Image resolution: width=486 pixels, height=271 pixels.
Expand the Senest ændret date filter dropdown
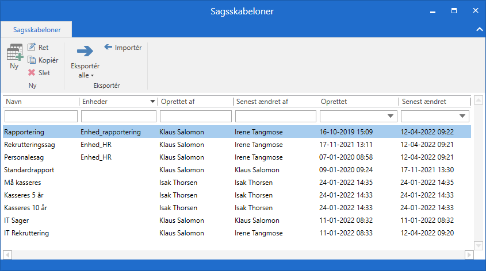465,117
